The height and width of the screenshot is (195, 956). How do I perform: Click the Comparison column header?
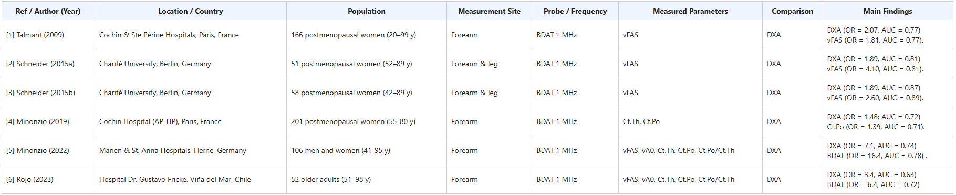[x=792, y=11]
